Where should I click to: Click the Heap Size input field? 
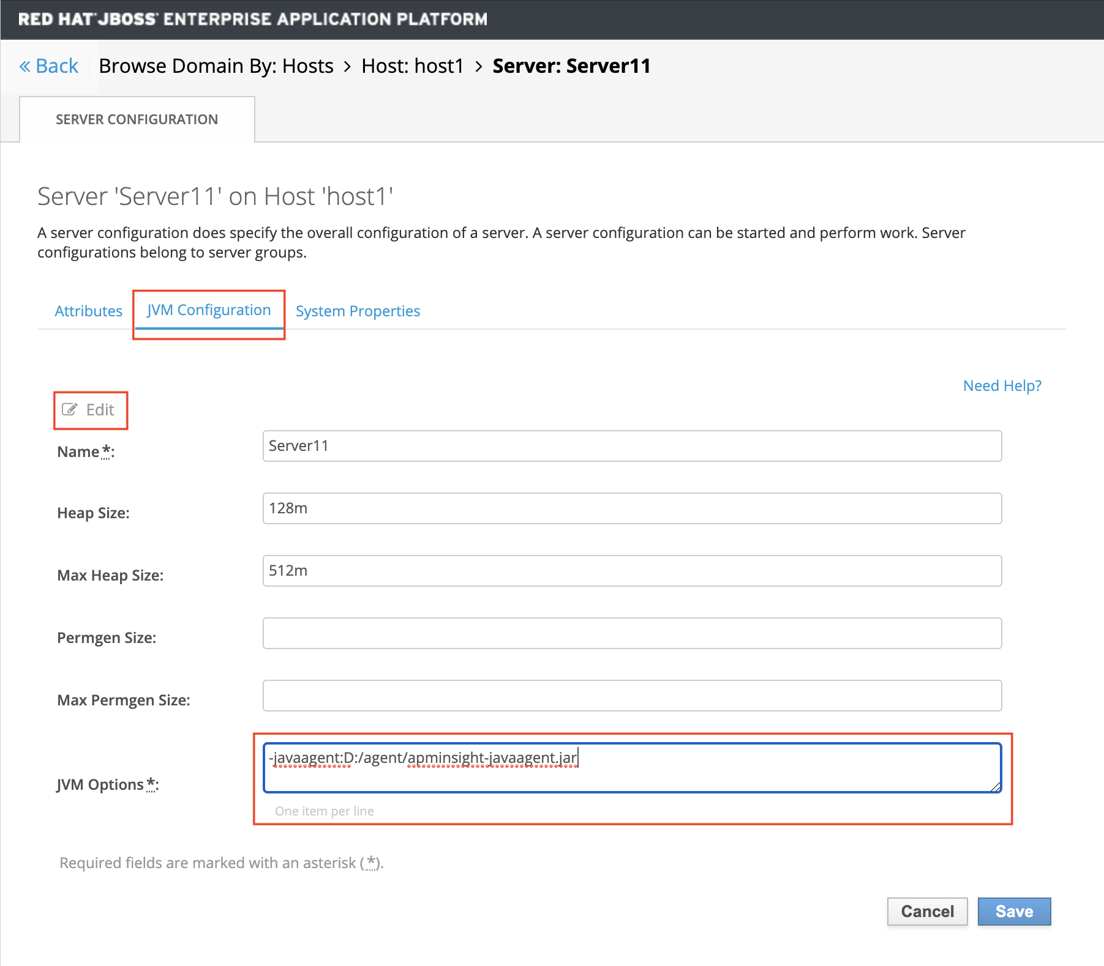633,508
